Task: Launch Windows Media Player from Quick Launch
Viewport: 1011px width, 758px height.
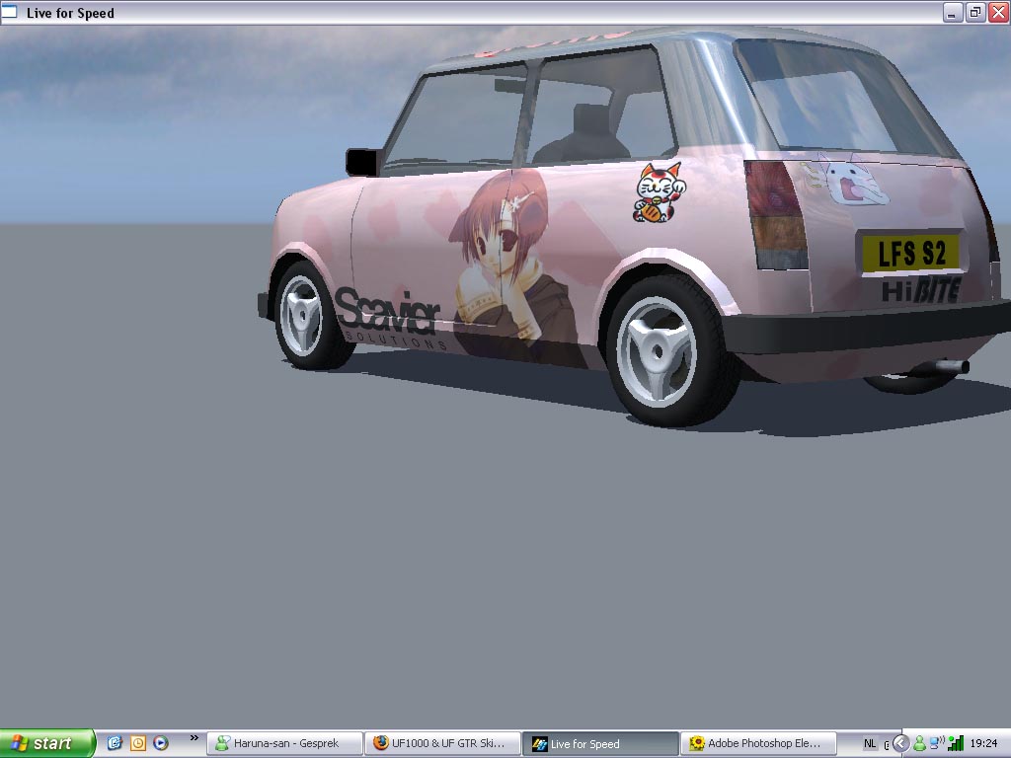Action: [161, 743]
